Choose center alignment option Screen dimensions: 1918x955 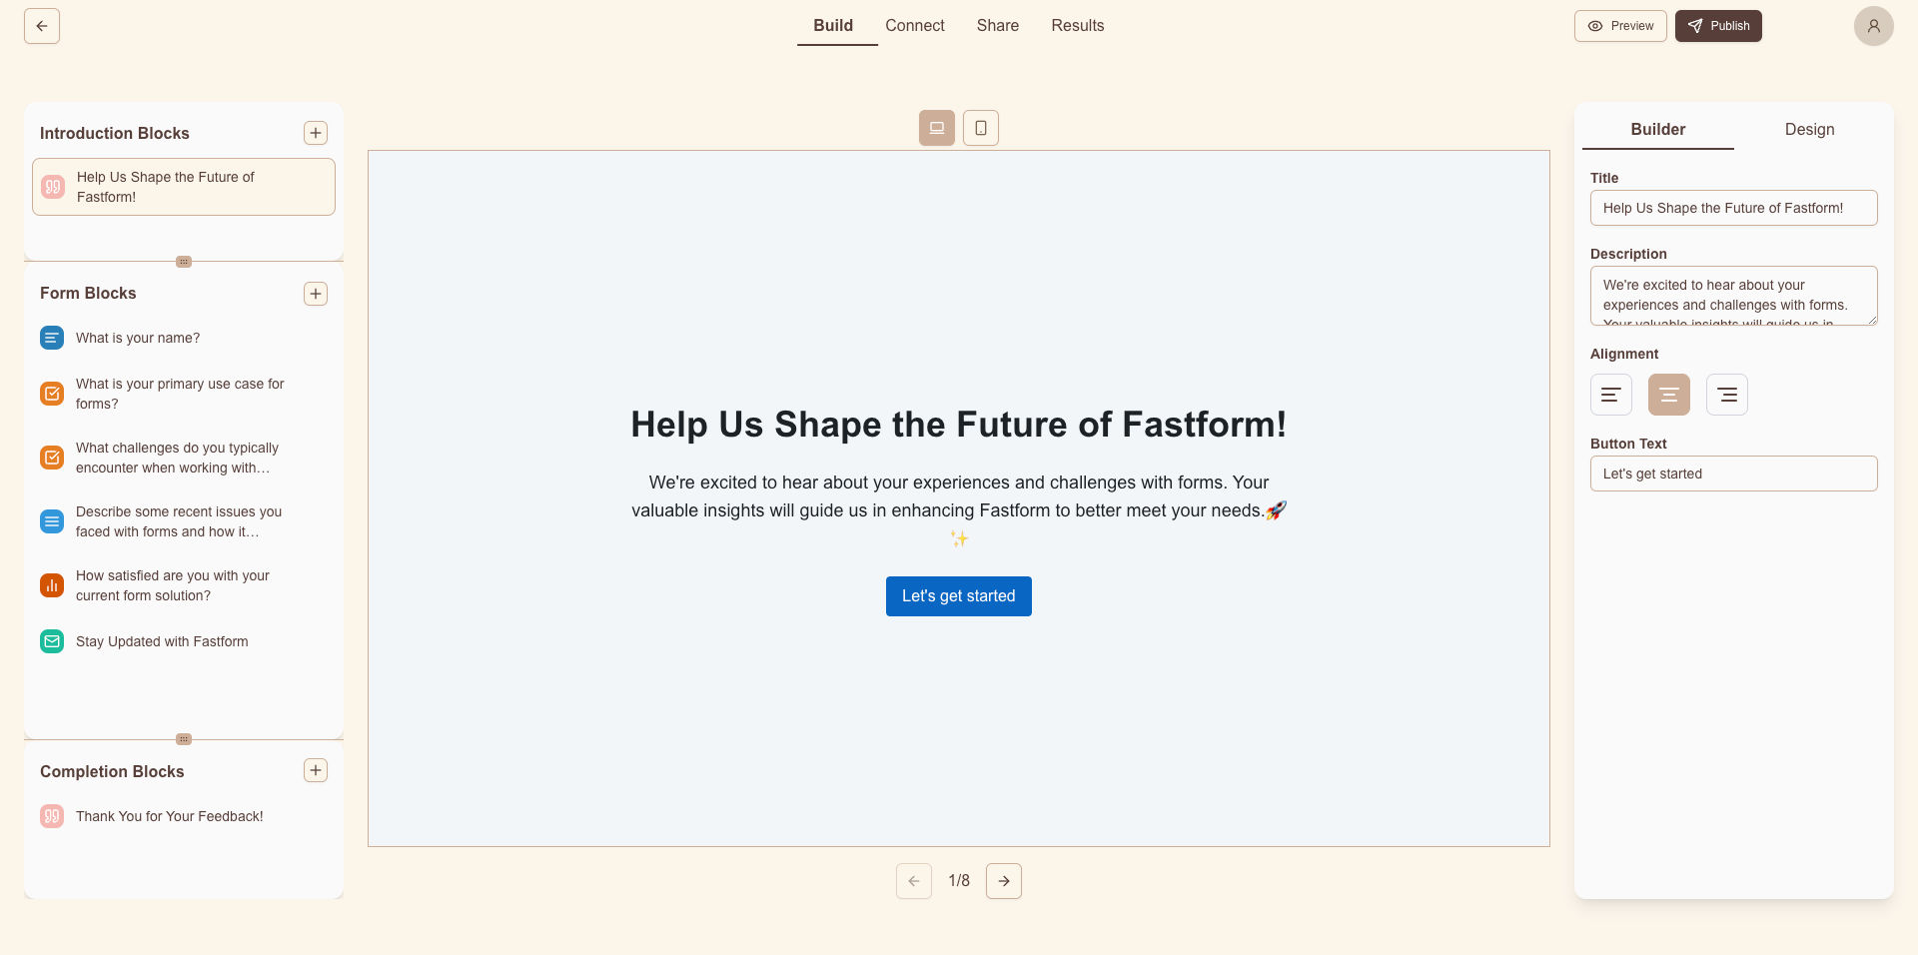tap(1669, 395)
